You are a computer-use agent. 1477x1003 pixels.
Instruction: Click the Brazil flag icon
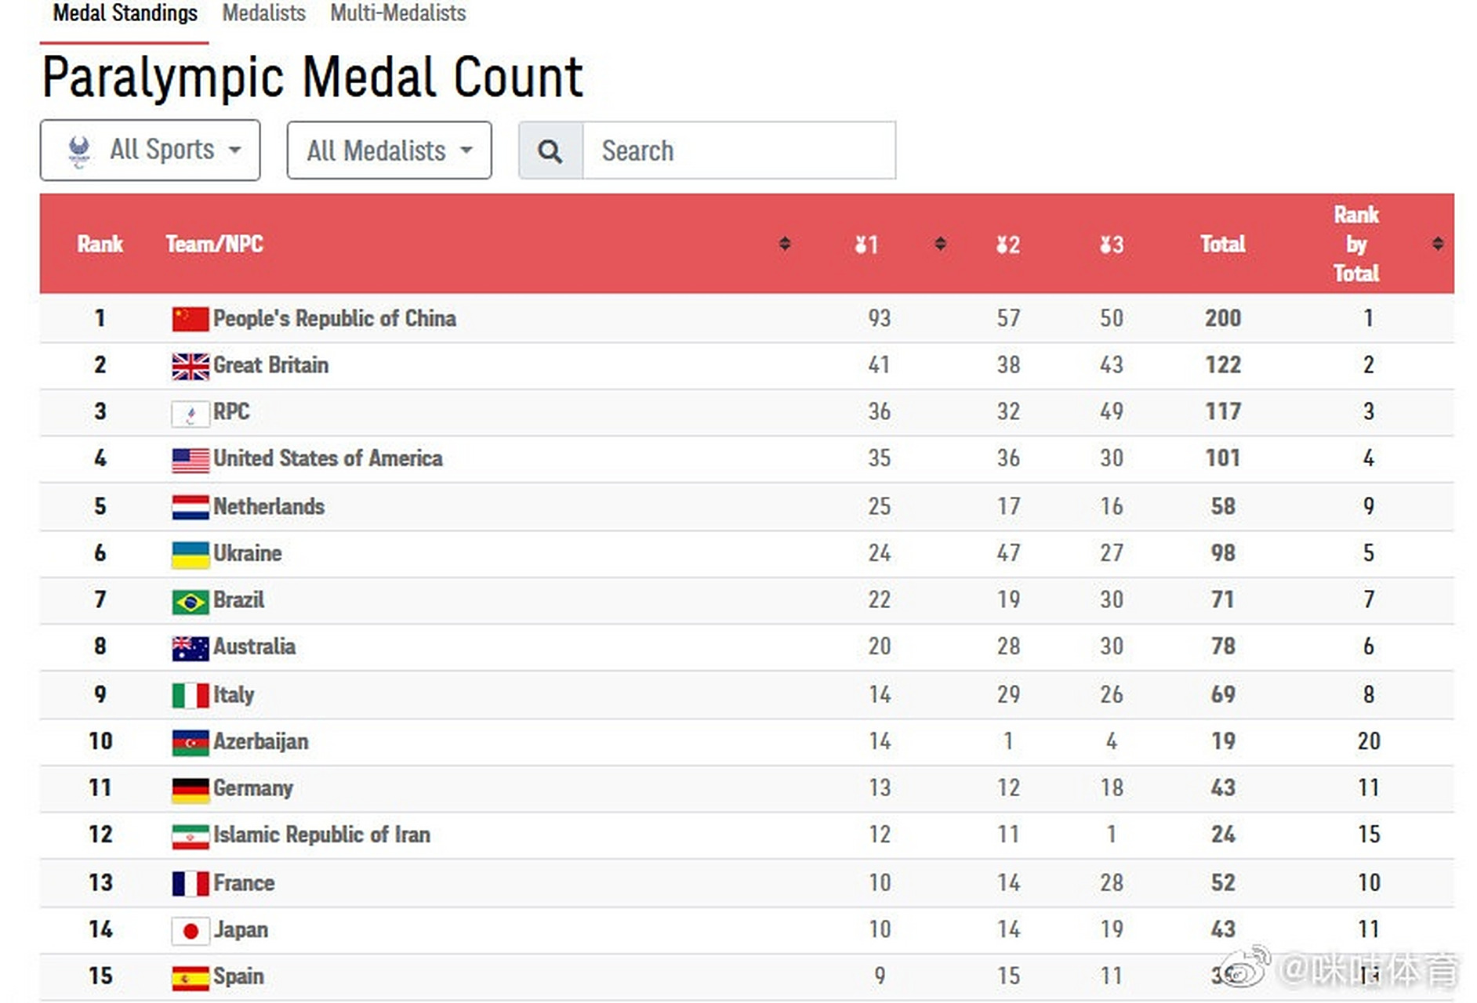pyautogui.click(x=190, y=601)
